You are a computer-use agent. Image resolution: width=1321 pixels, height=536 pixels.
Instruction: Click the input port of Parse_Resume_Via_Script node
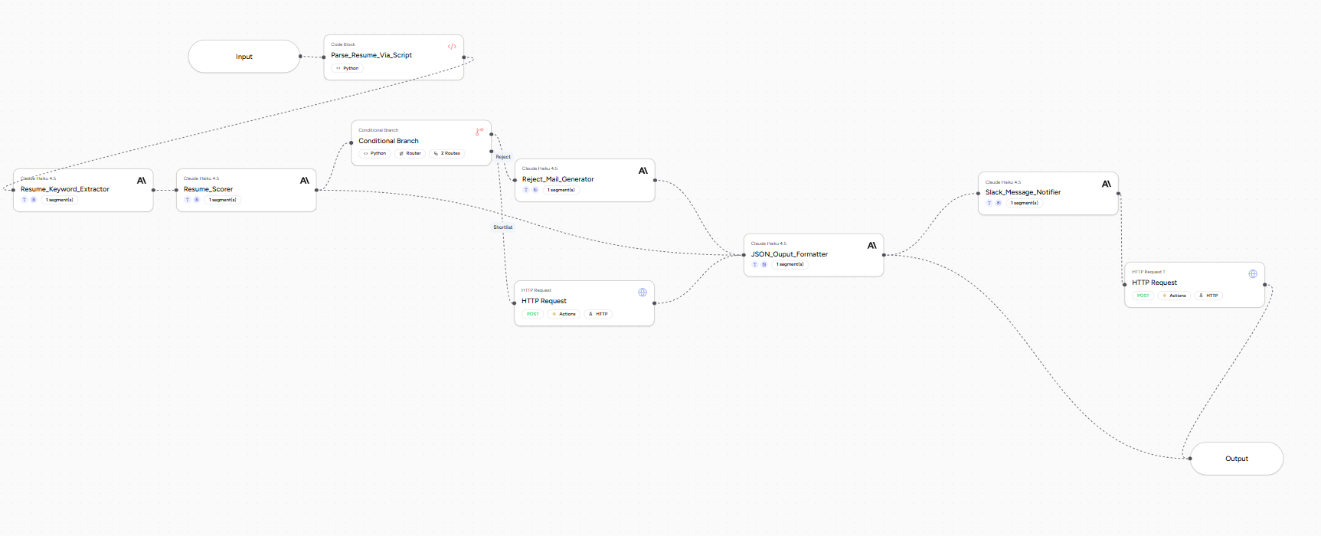[x=324, y=57]
